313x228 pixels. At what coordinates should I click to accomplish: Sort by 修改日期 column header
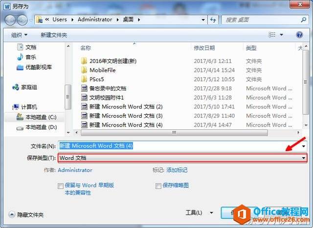[204, 48]
